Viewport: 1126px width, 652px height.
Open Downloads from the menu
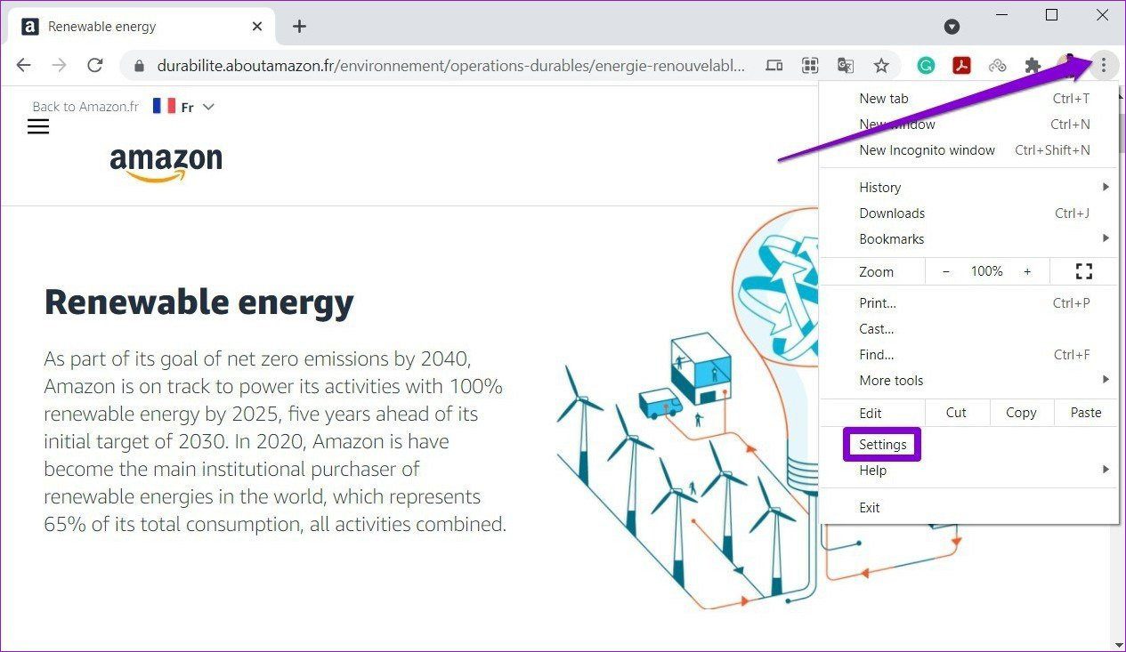[x=968, y=213]
